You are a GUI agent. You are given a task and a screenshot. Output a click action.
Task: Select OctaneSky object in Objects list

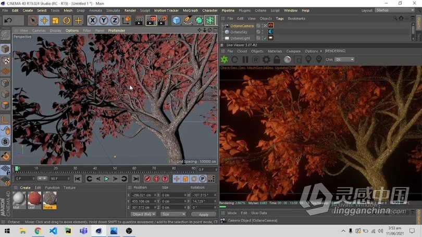pos(239,32)
